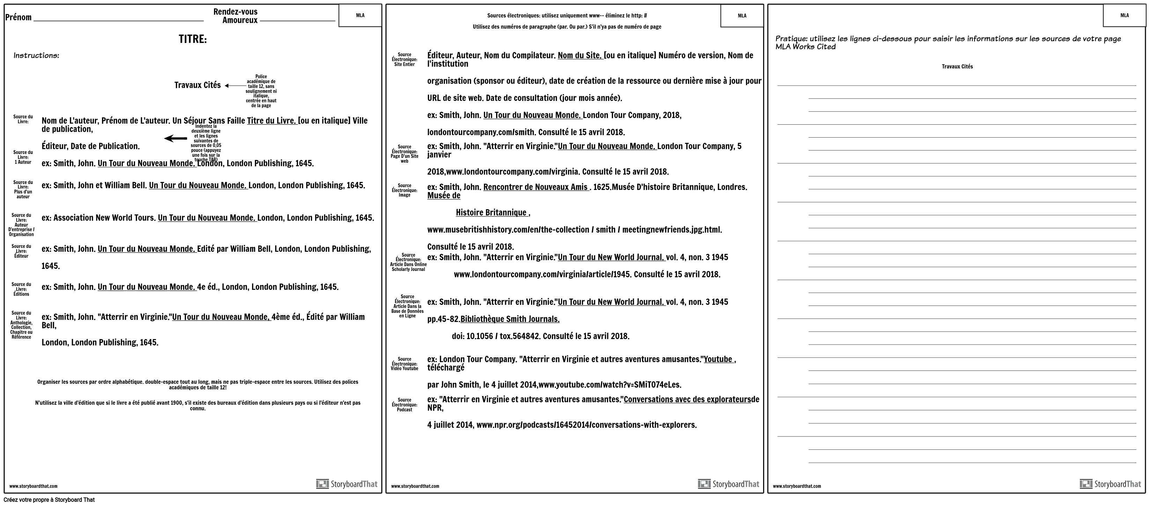Click 'Source Électronique: Image' label
Screen dimensions: 1150x506
405,190
